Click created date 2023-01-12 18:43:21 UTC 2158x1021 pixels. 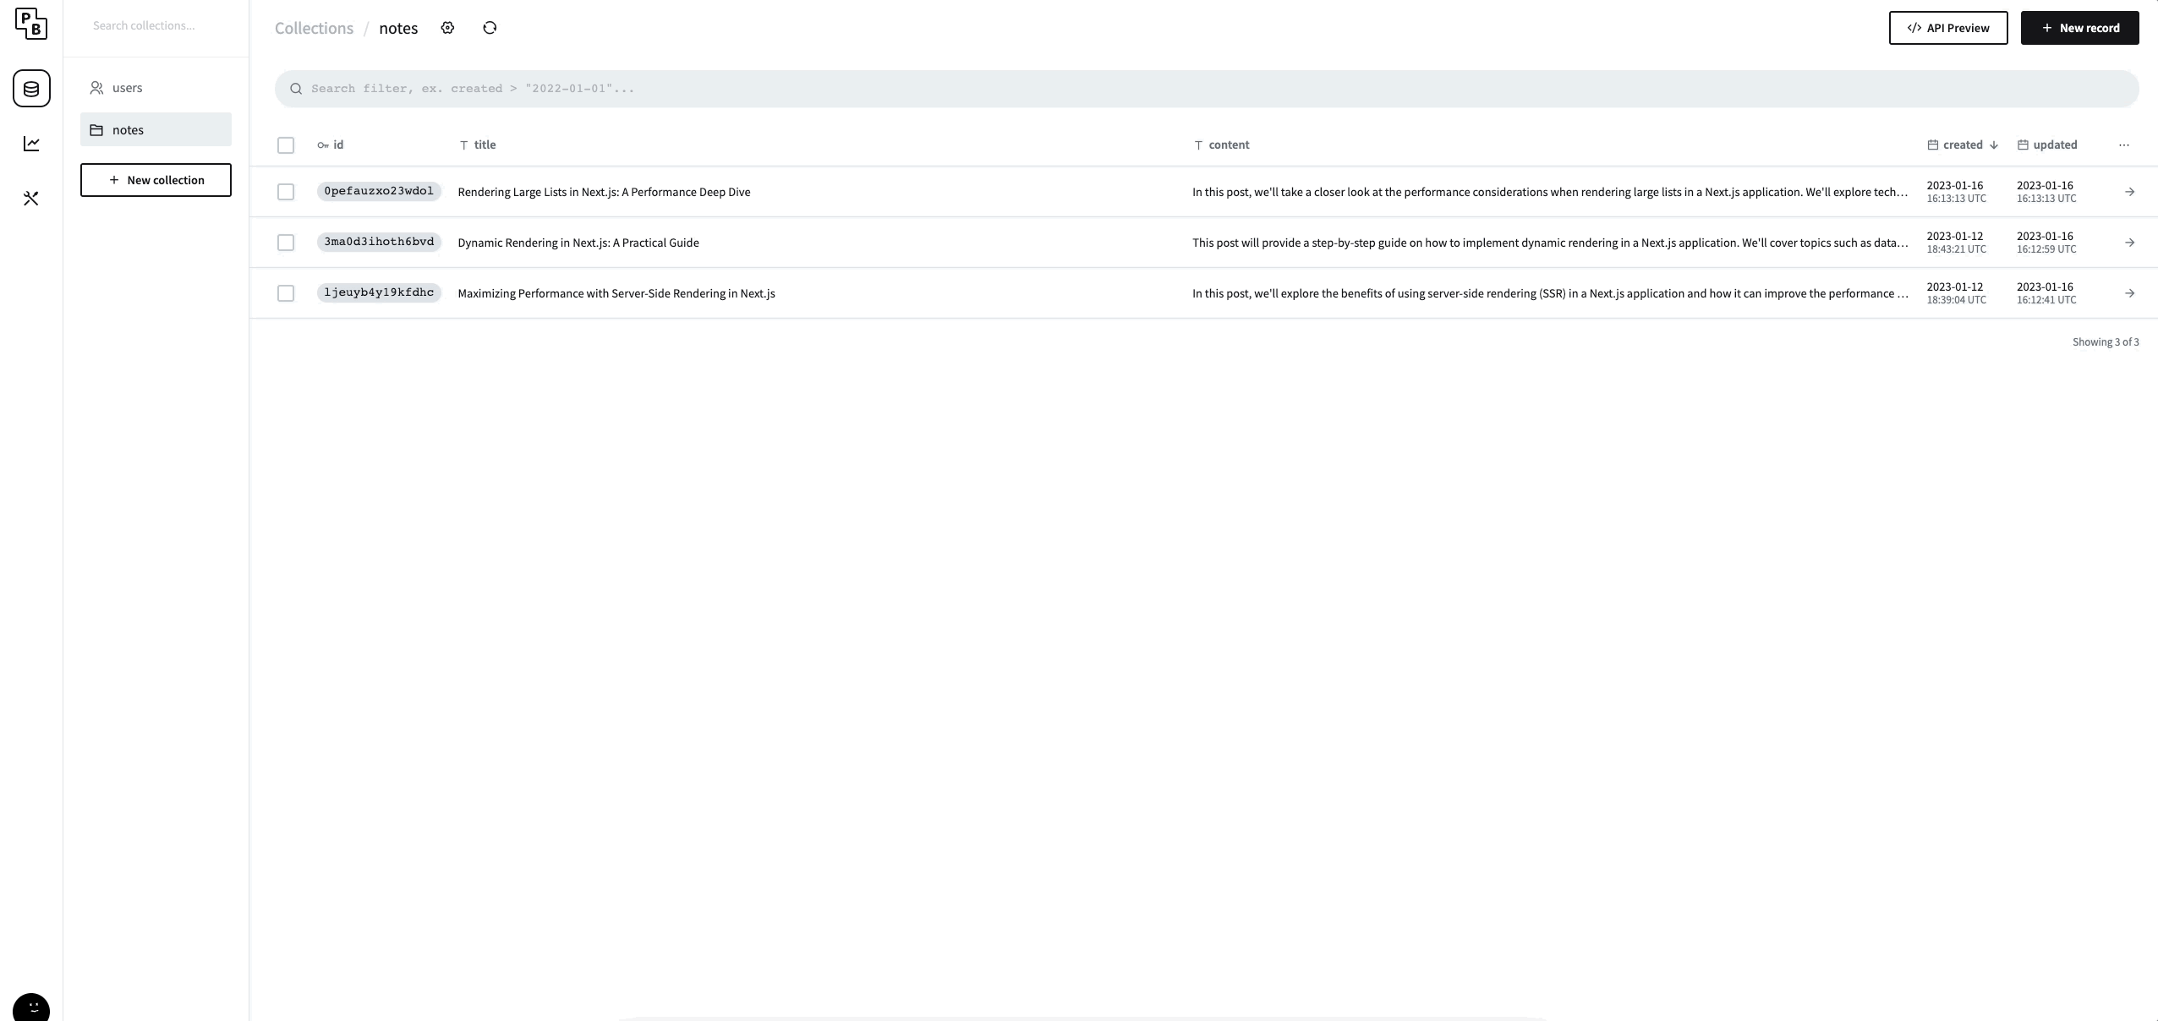point(1956,243)
